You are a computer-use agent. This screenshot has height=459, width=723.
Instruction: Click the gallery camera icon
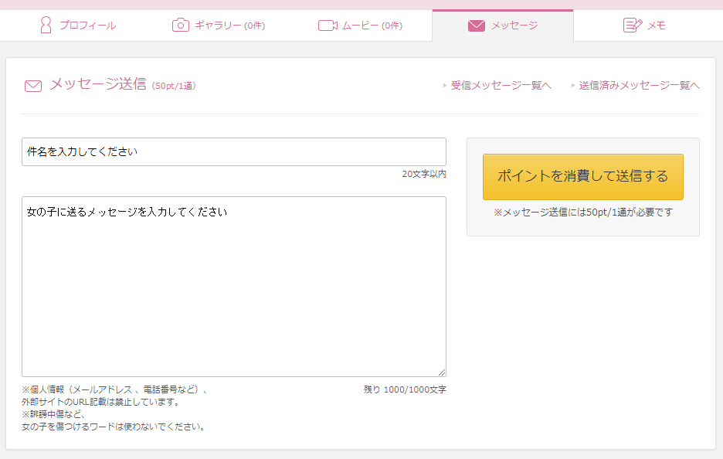[180, 25]
